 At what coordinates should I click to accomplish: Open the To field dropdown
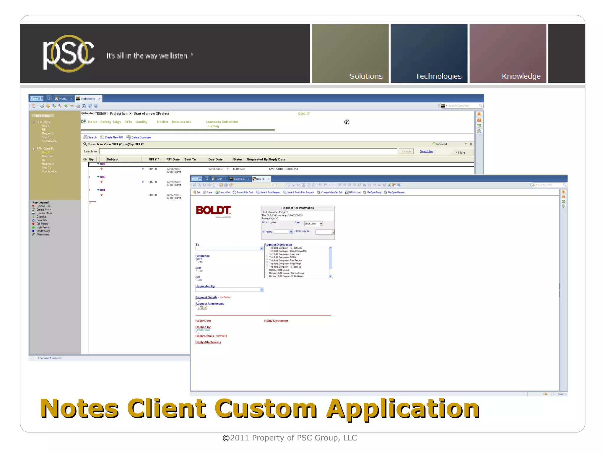point(261,248)
